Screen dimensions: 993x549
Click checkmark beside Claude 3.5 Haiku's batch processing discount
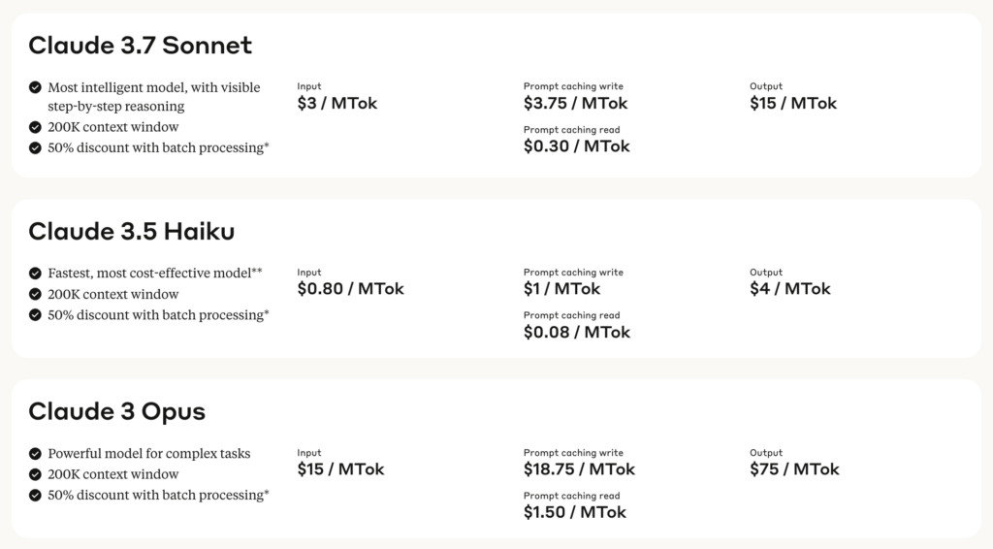(36, 315)
